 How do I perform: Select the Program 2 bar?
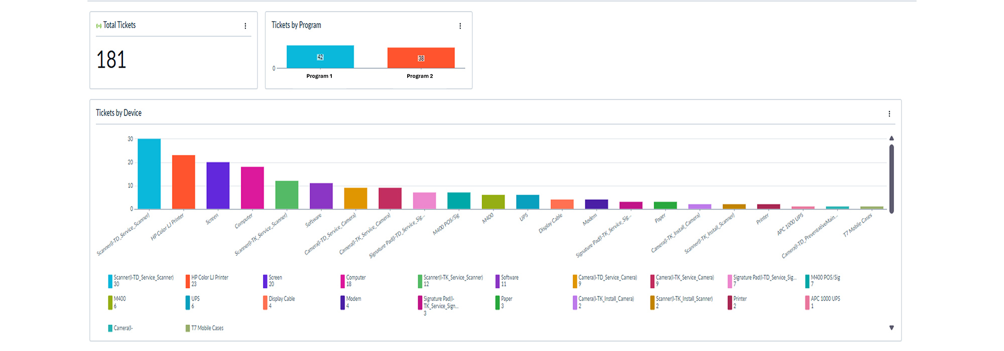(421, 58)
